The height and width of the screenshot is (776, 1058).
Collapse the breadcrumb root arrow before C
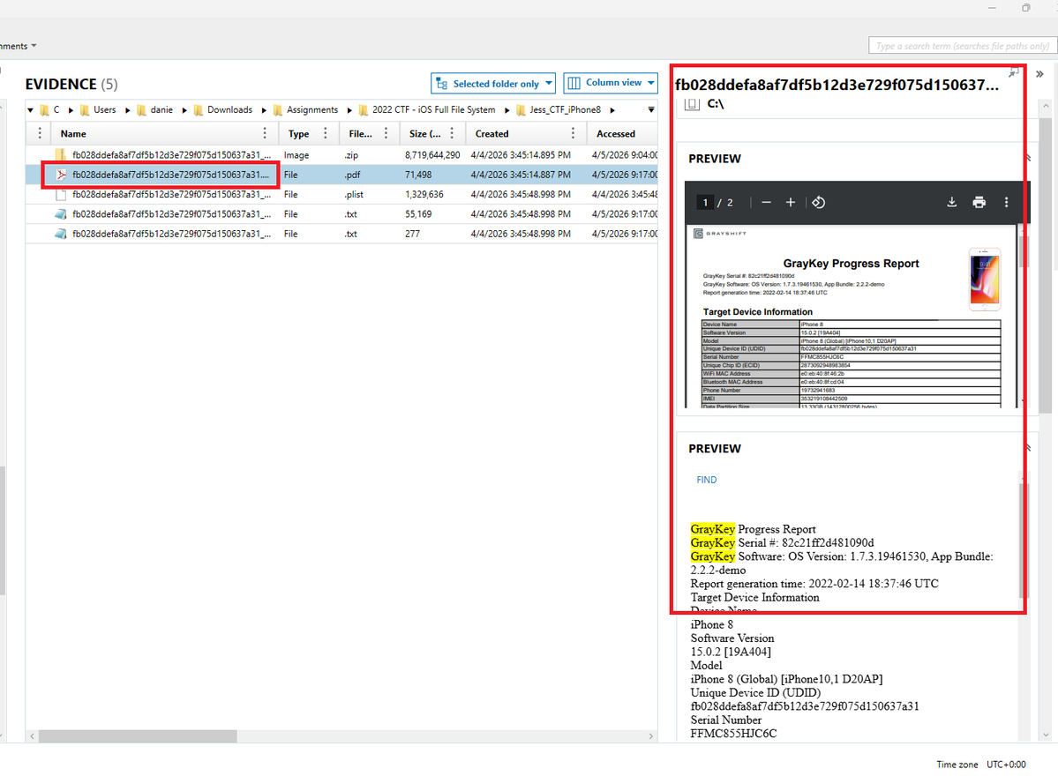(x=30, y=110)
